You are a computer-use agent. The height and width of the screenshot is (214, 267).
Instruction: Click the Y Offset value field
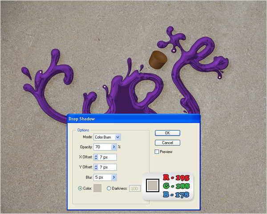tap(107, 167)
